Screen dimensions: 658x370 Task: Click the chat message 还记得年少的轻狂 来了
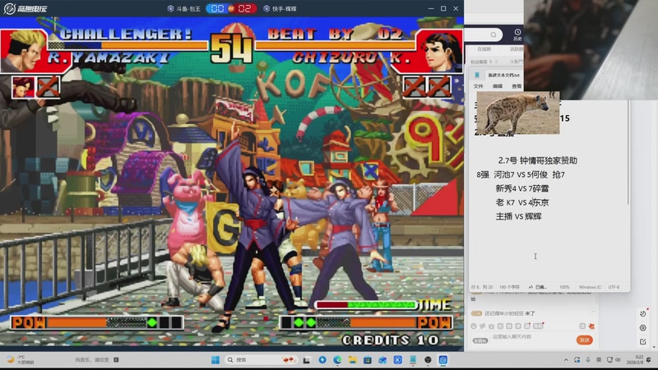click(x=510, y=313)
